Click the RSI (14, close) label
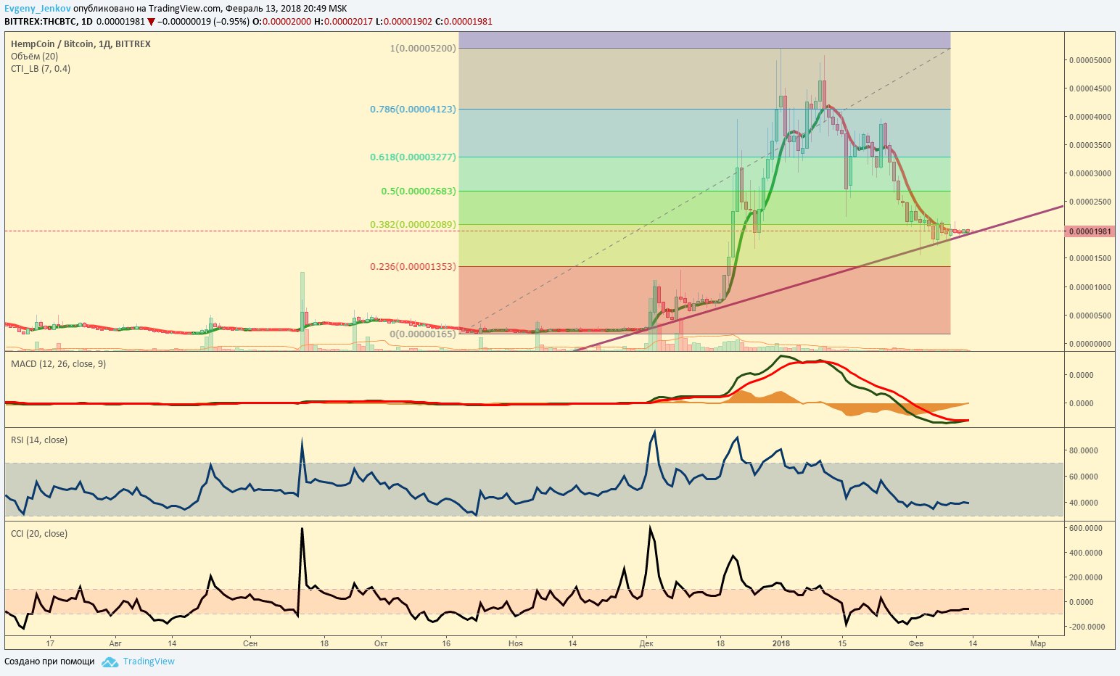Screen dimensions: 1120x676 tap(39, 440)
